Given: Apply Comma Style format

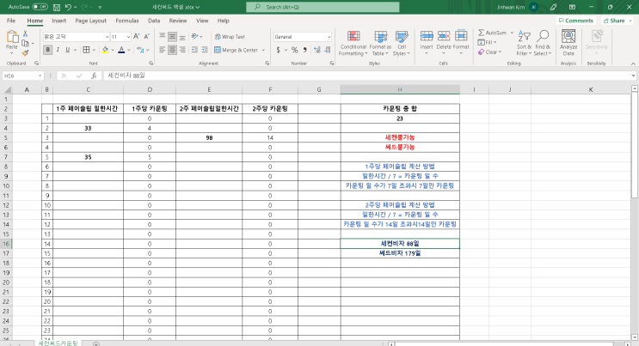Looking at the screenshot, I should (x=304, y=50).
